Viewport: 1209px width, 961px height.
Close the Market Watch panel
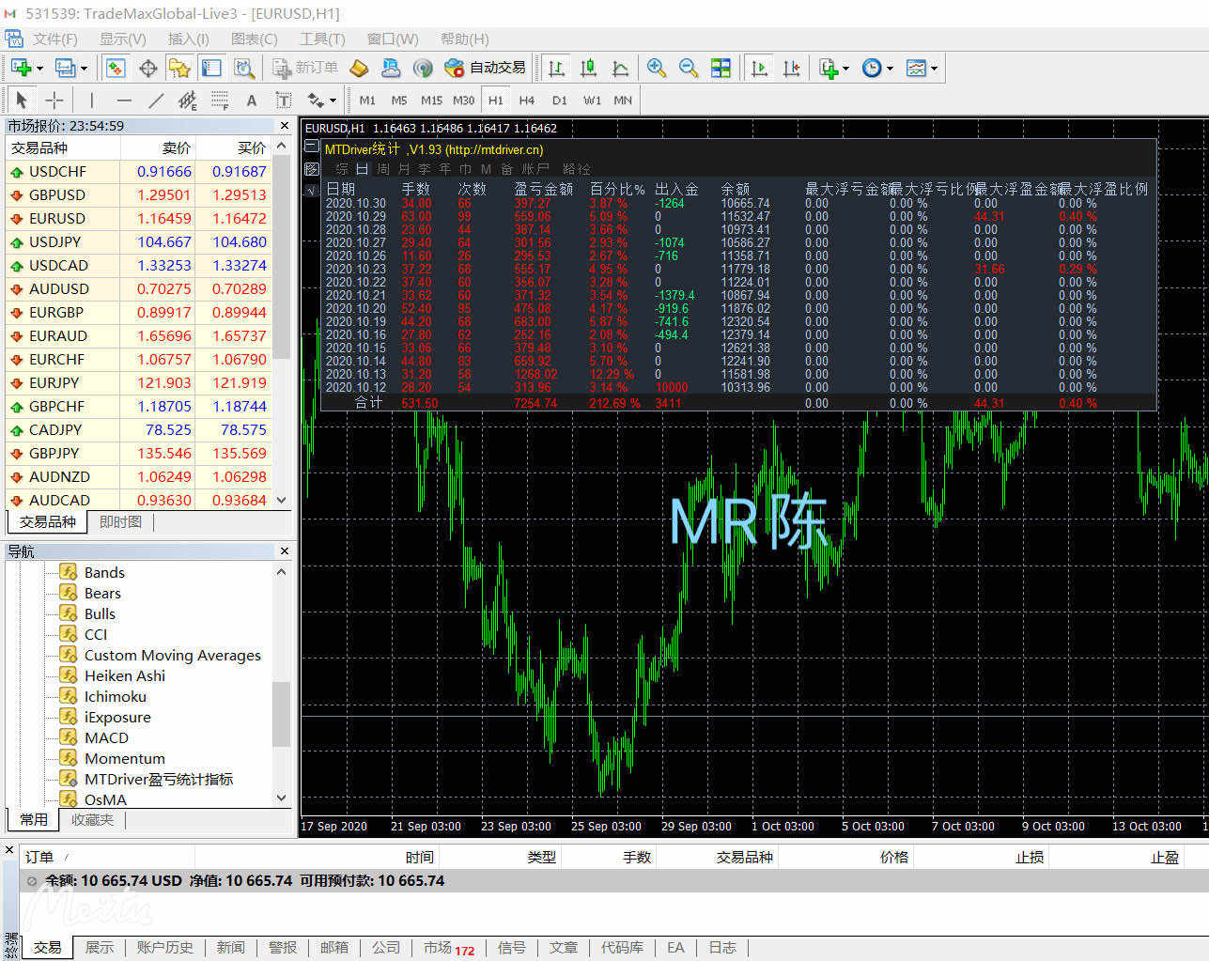(x=285, y=126)
